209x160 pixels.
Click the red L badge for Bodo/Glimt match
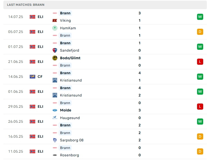200,62
